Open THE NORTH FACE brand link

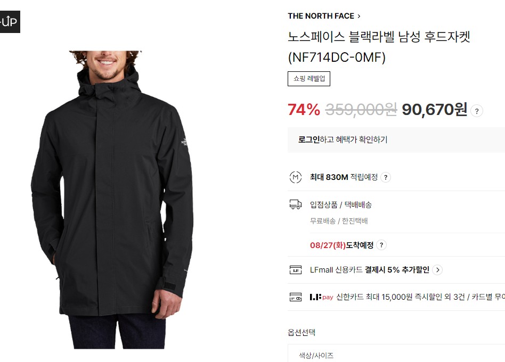tap(321, 16)
